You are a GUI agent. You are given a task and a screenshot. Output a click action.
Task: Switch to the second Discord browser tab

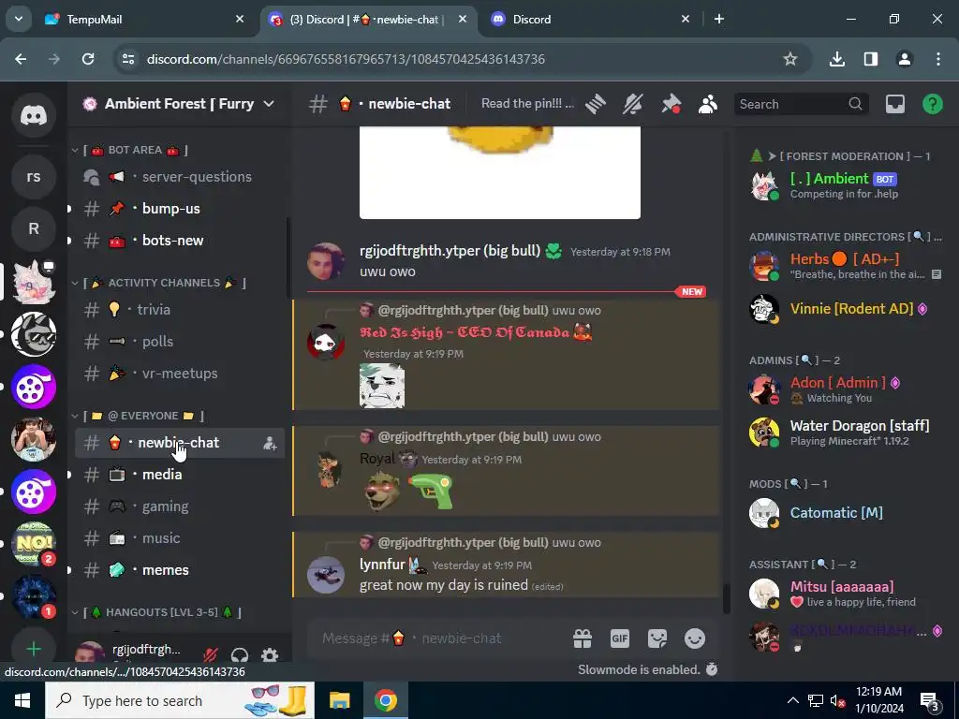click(x=590, y=20)
